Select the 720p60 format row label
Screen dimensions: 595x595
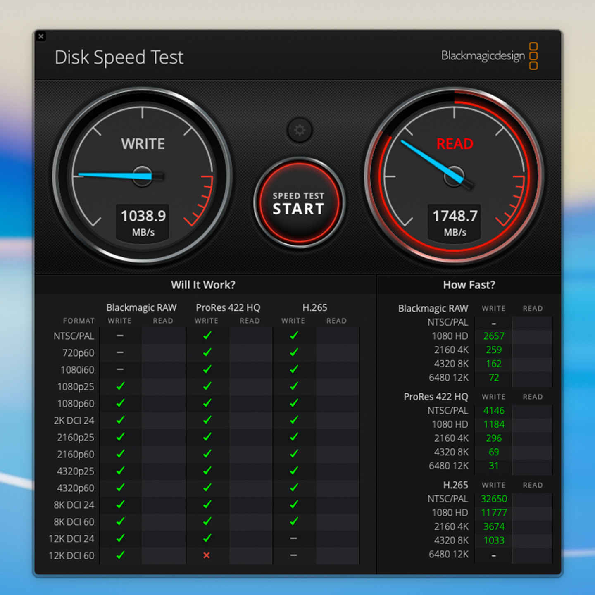78,353
